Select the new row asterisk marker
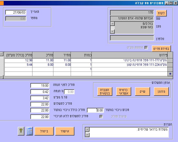The image size is (178, 142). coord(170,74)
